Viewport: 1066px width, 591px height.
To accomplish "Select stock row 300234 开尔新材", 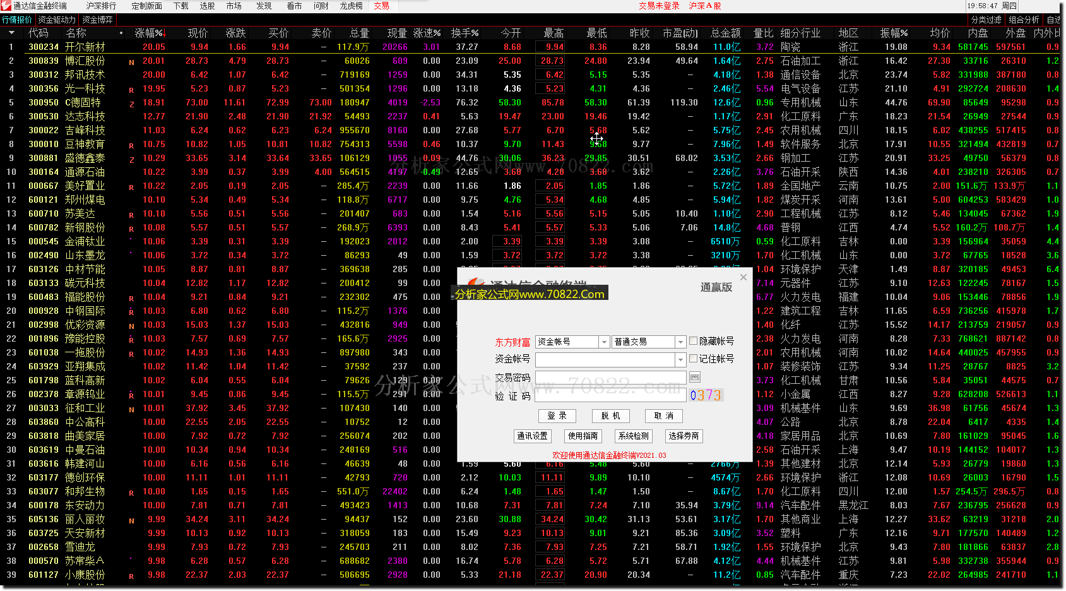I will point(533,47).
